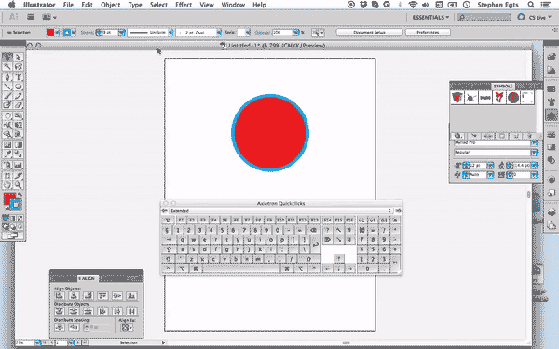Toggle left option key on Quickclicks keyboard
Image resolution: width=559 pixels, height=349 pixels.
[183, 269]
